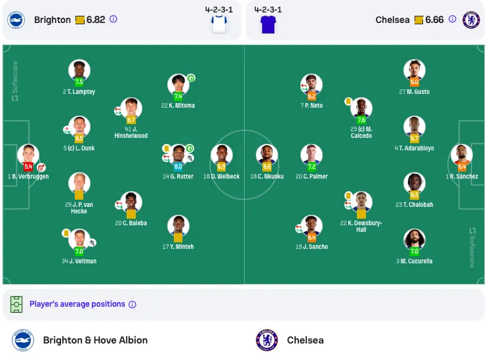Click the info icon beside Chelsea's 6.66 rating
The width and height of the screenshot is (488, 354).
452,19
